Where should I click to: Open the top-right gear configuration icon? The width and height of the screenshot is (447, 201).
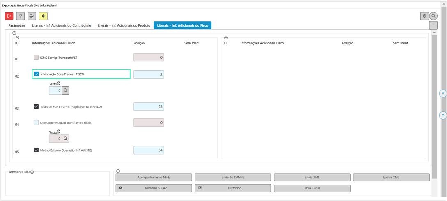pyautogui.click(x=424, y=16)
